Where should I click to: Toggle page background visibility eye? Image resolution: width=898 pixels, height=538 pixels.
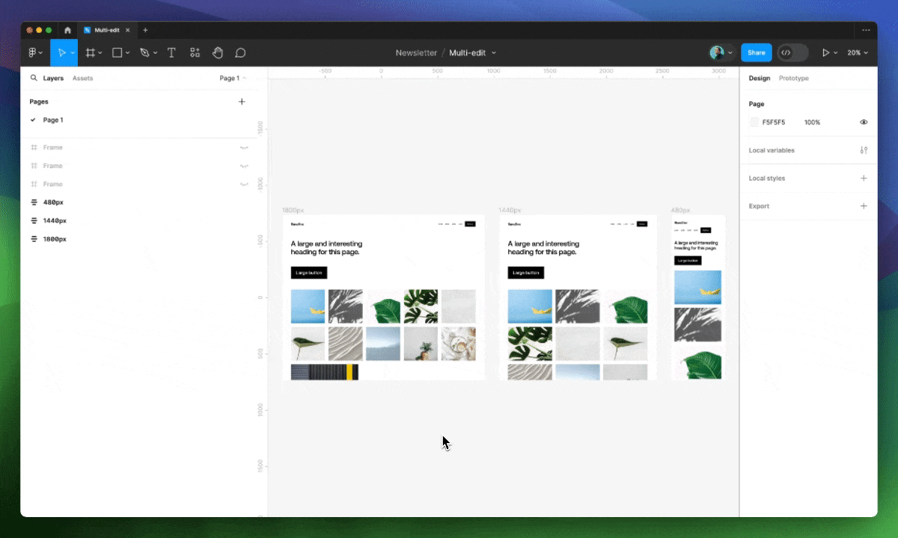click(864, 123)
